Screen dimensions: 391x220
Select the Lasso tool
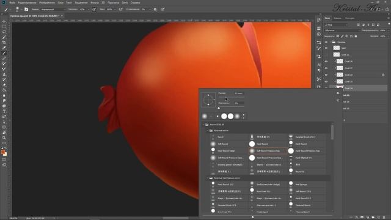[4, 32]
